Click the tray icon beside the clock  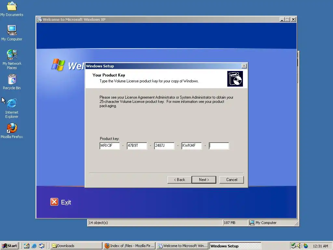306,246
